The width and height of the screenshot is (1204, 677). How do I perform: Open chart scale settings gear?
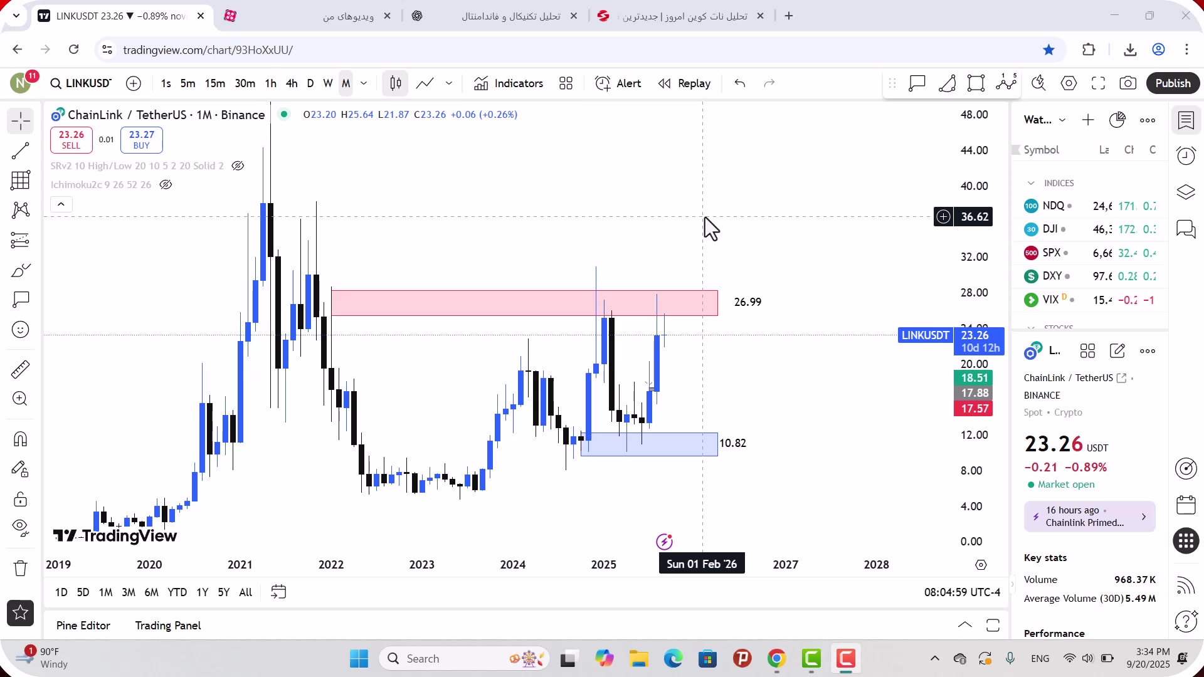coord(981,565)
